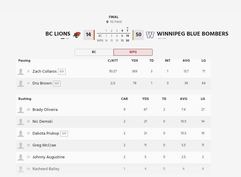Viewport: 241px width, 177px height.
Task: Click Greg McCrae player avatar
Action: pyautogui.click(x=21, y=145)
